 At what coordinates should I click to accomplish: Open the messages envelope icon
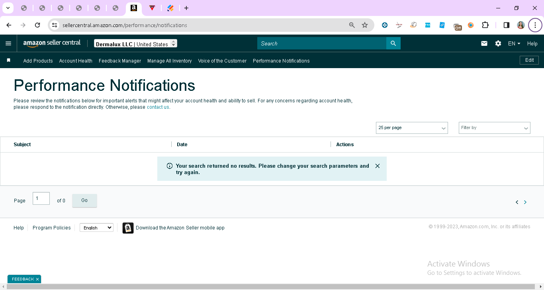click(x=484, y=43)
